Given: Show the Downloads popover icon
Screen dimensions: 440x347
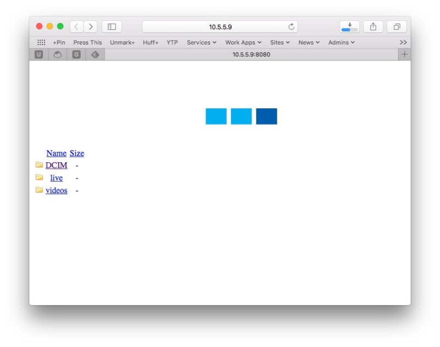Looking at the screenshot, I should pos(349,26).
